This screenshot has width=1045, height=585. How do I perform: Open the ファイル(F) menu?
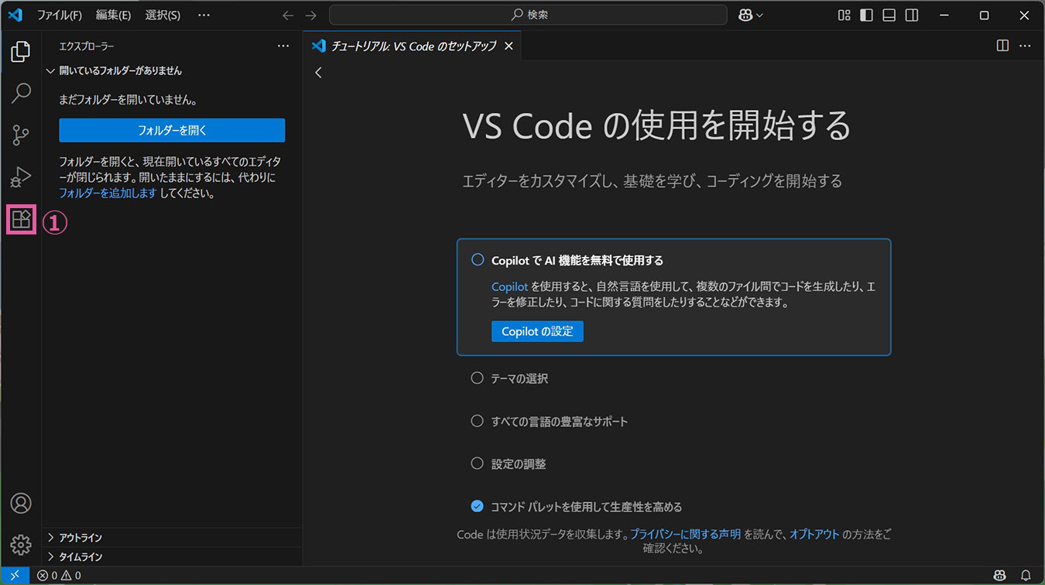click(60, 15)
